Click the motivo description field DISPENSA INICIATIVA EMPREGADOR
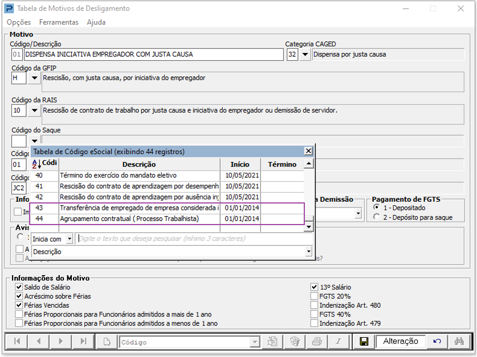Viewport: 477px width, 357px height. 154,55
